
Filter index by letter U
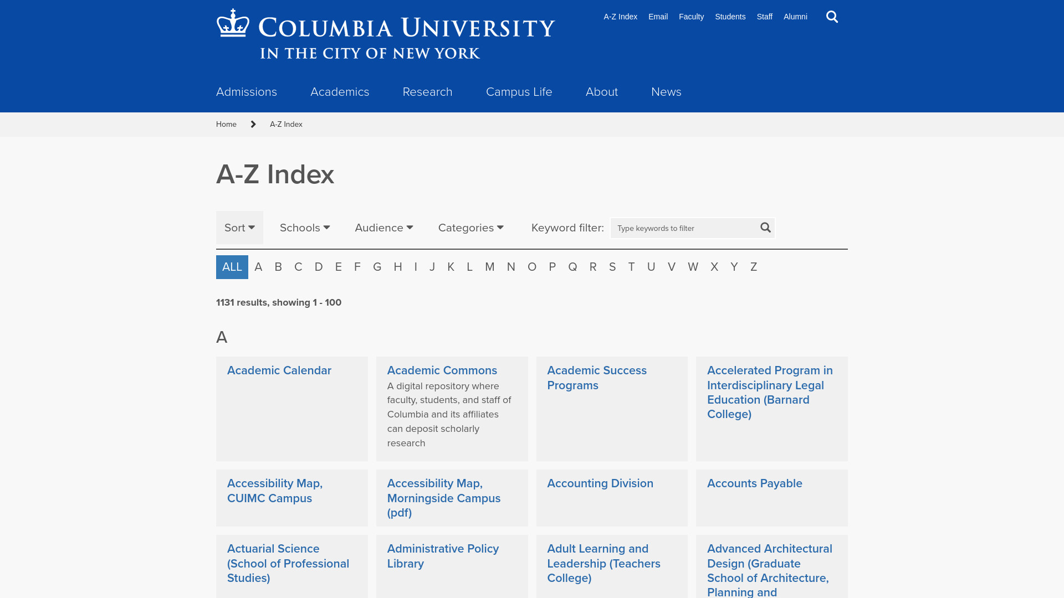click(x=651, y=267)
